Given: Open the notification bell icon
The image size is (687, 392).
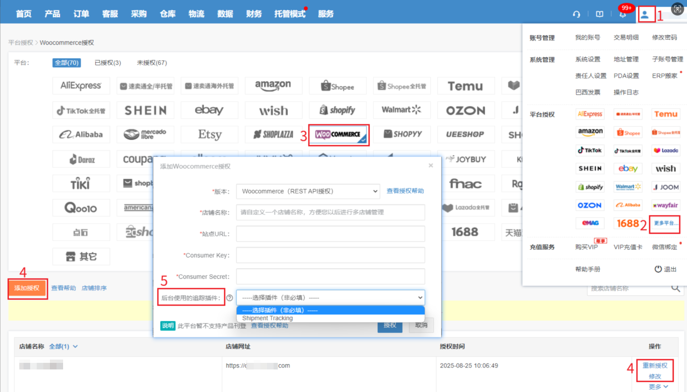Looking at the screenshot, I should tap(622, 14).
